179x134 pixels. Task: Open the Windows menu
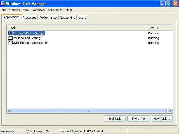coord(39,10)
